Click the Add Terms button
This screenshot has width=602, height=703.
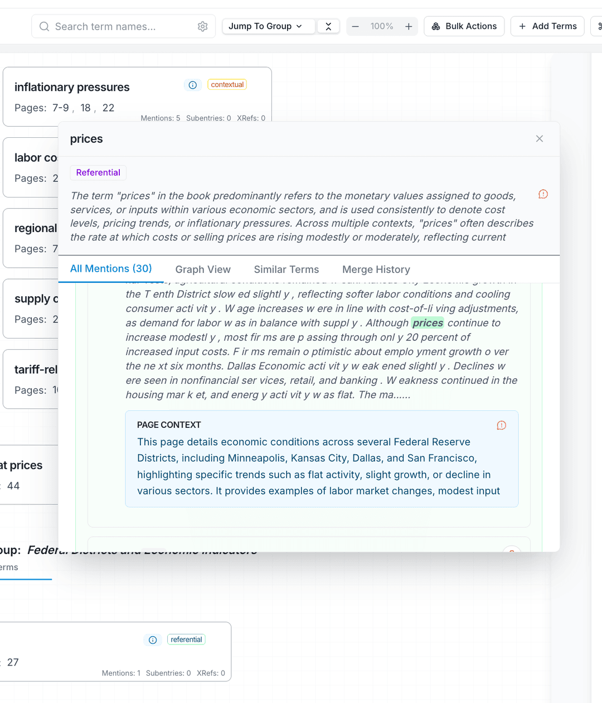pos(547,26)
